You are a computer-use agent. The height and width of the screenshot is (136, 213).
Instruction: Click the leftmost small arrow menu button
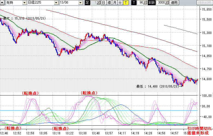coord(2,3)
